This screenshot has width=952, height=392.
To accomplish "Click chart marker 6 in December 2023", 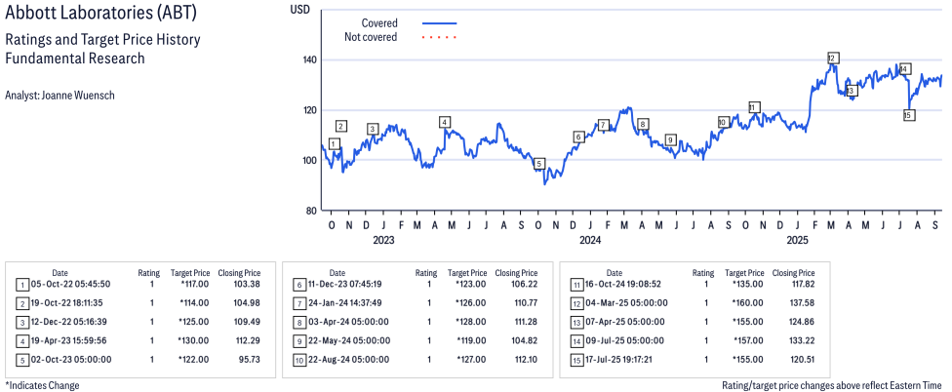I will (x=578, y=137).
